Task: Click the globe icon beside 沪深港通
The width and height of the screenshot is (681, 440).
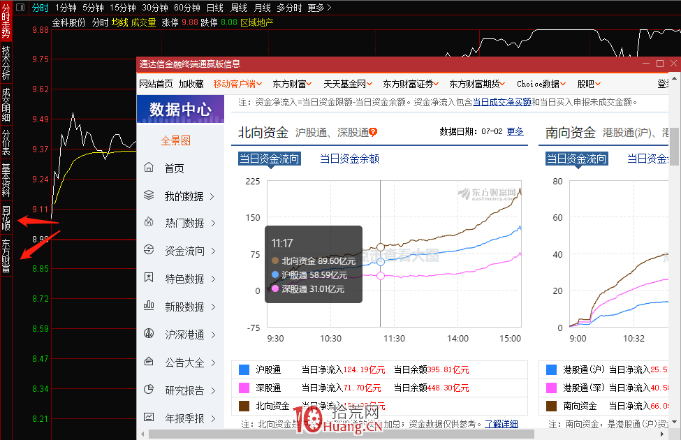Action: (x=149, y=333)
